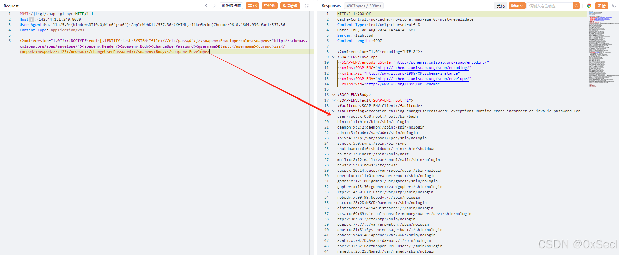Image resolution: width=619 pixels, height=255 pixels.
Task: Click the daemon:x:2:2 passwd entry
Action: click(381, 127)
